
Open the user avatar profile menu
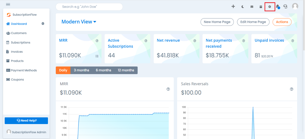[295, 6]
